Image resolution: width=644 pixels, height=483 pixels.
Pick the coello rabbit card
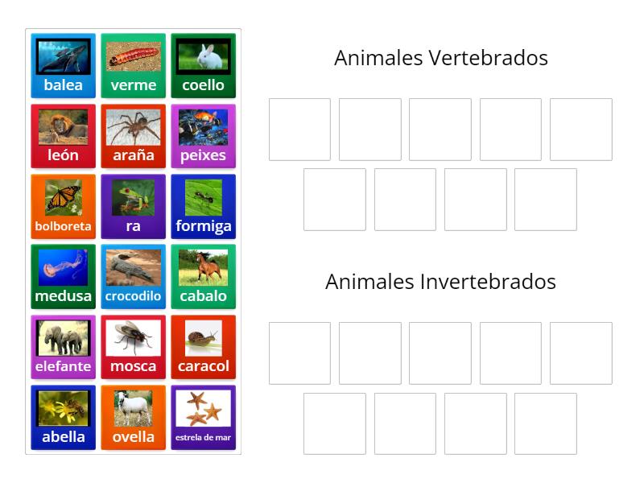point(204,65)
